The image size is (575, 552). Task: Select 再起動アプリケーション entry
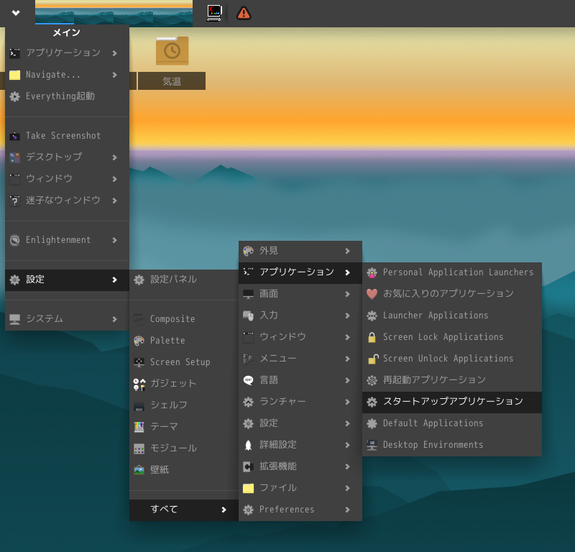pyautogui.click(x=452, y=380)
